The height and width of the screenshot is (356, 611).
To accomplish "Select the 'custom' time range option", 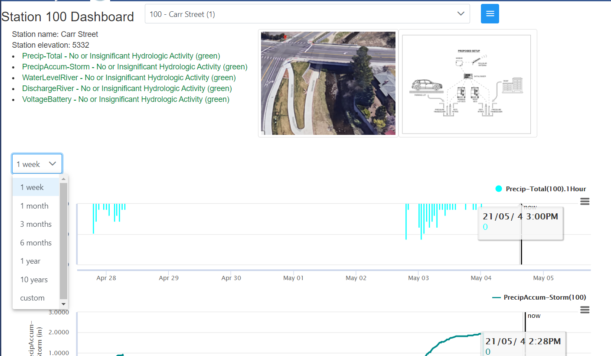I will coord(36,298).
